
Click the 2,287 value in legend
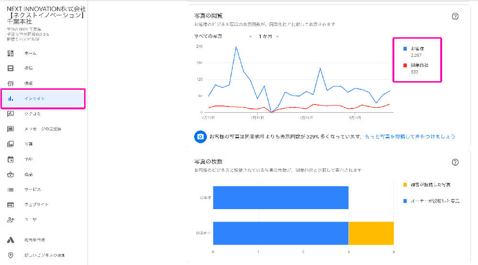[x=416, y=55]
